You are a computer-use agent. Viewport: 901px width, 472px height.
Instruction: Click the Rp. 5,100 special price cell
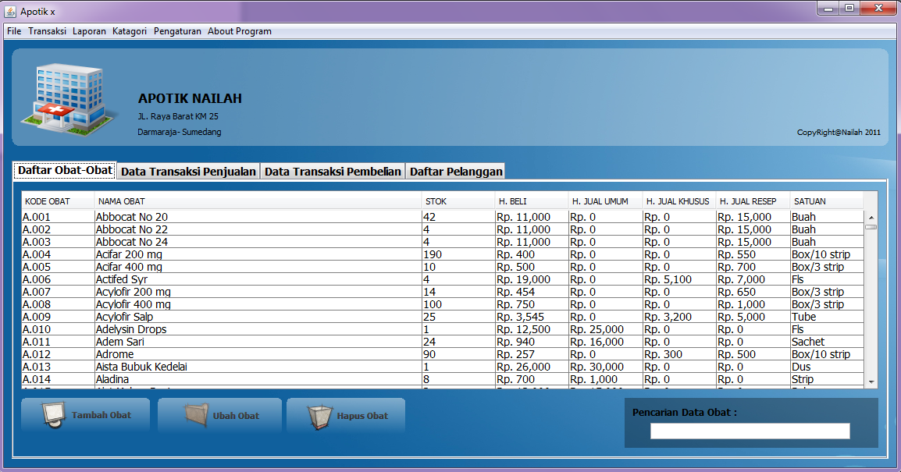[679, 279]
